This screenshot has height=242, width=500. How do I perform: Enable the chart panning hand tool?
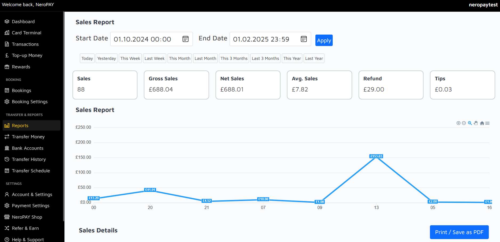click(x=476, y=123)
